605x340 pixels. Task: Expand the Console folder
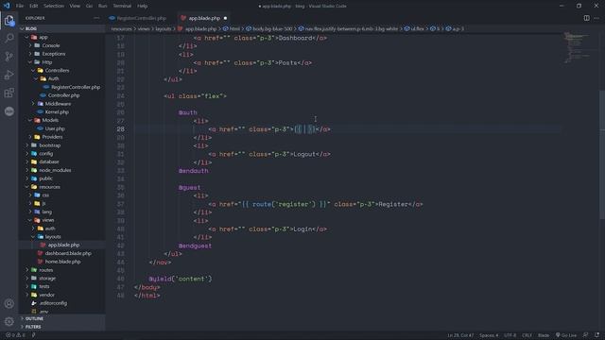pyautogui.click(x=61, y=45)
